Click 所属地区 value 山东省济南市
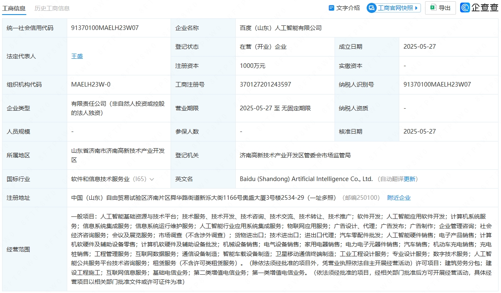This screenshot has height=293, width=501. 118,155
